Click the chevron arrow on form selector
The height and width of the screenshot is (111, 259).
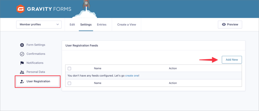pyautogui.click(x=58, y=24)
